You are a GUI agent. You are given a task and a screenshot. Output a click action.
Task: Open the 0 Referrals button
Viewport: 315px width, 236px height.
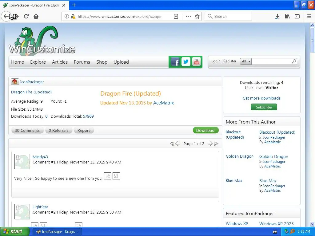(58, 130)
